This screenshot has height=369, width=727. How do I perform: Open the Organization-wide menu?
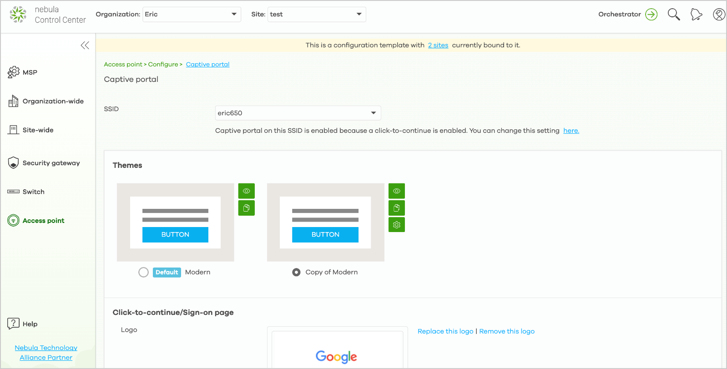coord(53,101)
